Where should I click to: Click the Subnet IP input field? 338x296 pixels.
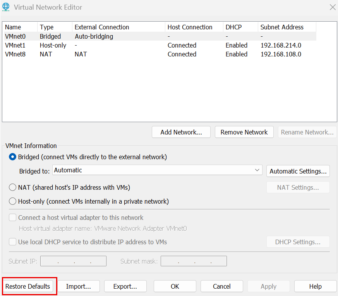[x=73, y=261]
